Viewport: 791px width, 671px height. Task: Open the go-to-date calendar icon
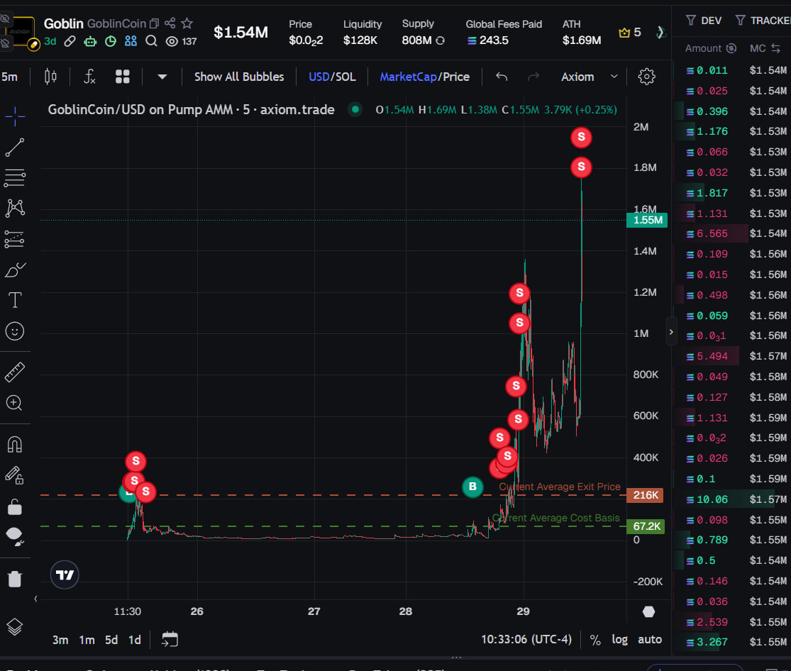[x=170, y=639]
